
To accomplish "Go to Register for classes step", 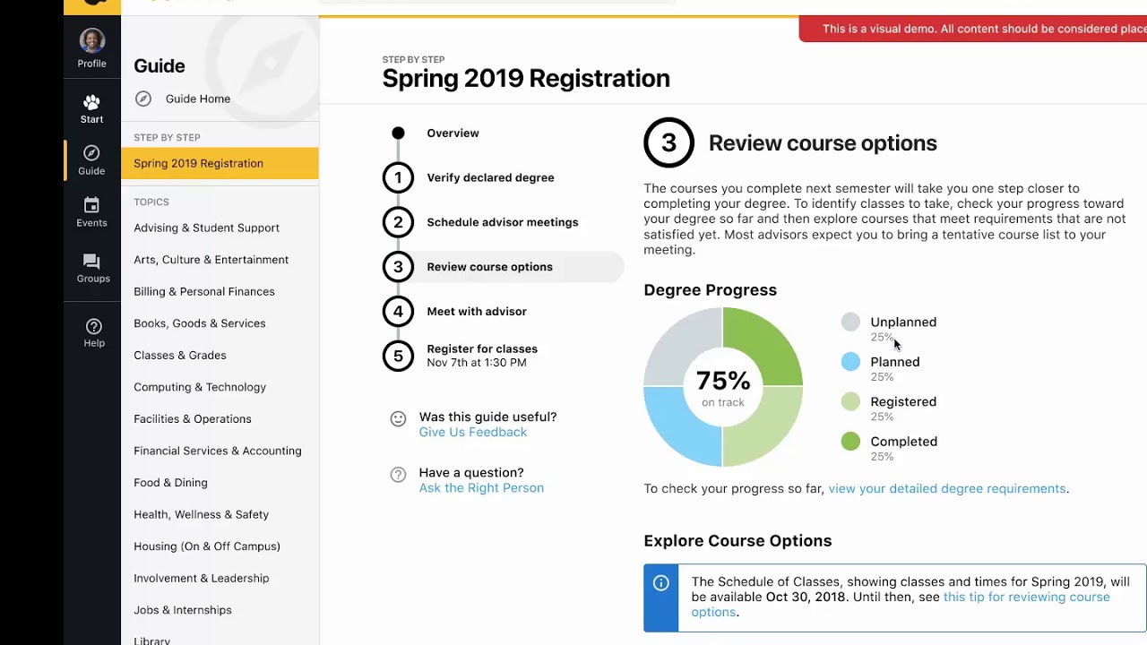I will click(x=482, y=349).
